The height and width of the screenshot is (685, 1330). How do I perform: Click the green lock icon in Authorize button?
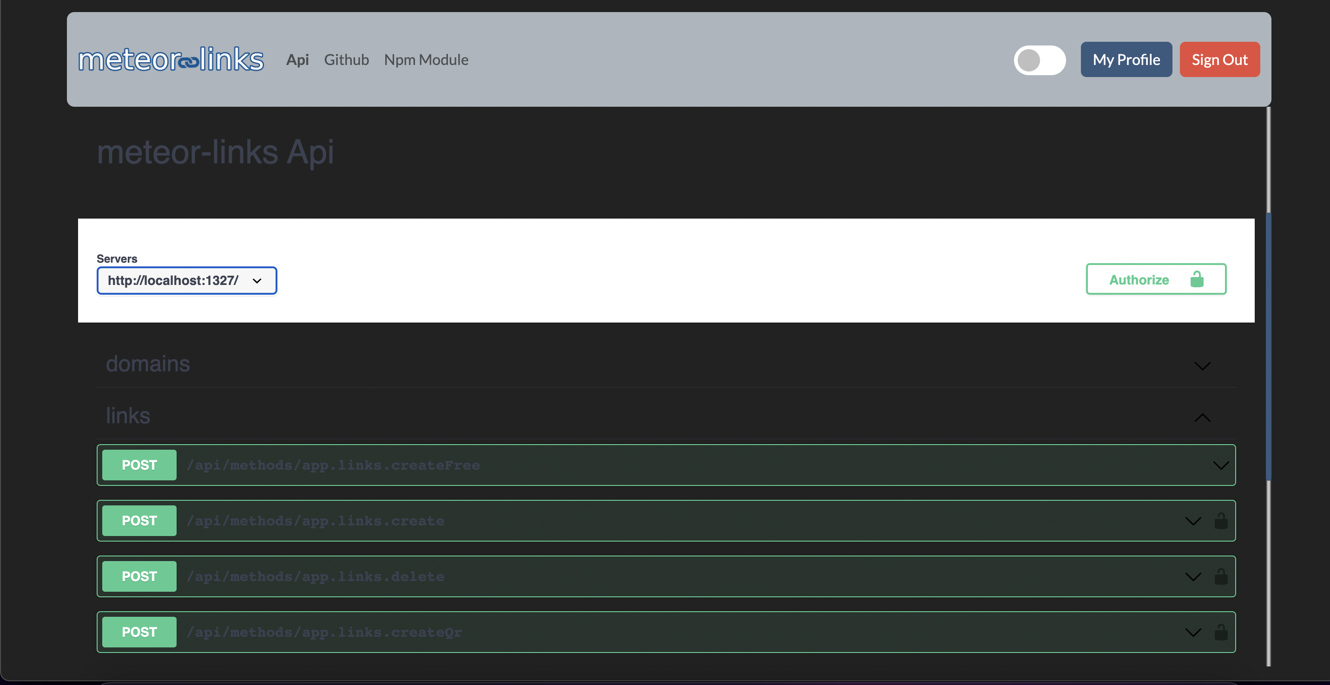click(1197, 279)
